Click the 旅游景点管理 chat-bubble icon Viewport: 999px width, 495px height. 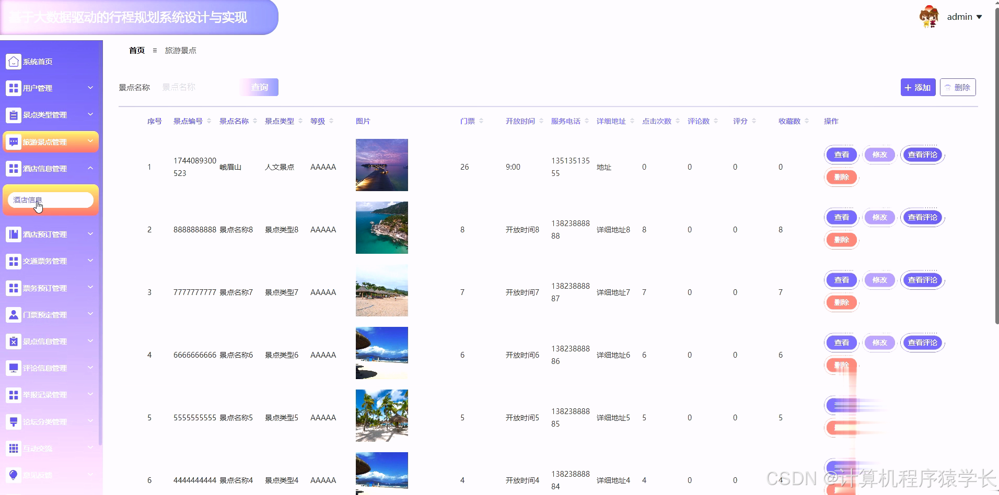tap(14, 141)
